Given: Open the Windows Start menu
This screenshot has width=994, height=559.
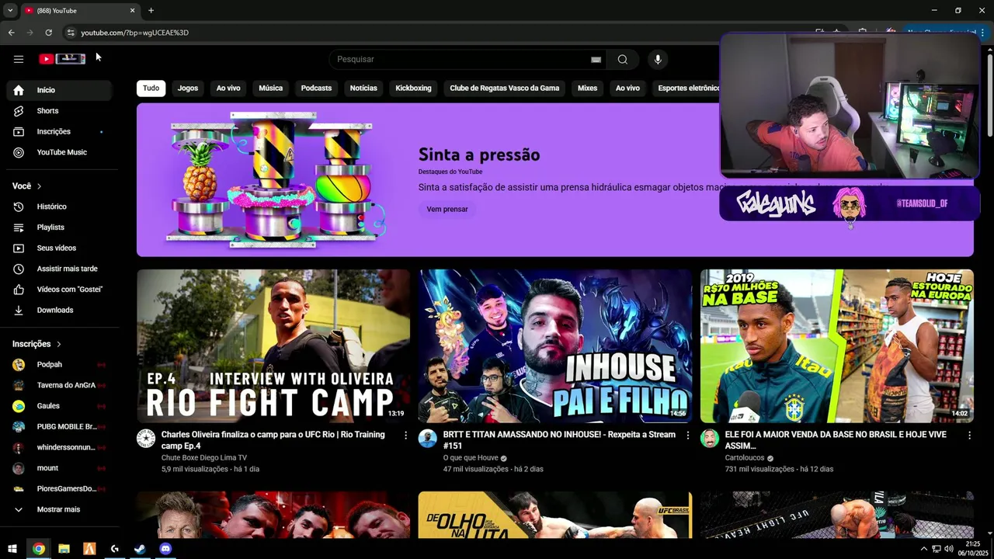Looking at the screenshot, I should [12, 549].
